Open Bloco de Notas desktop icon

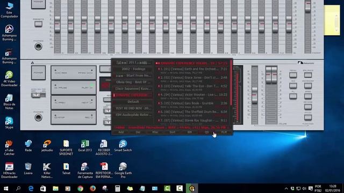pos(9,102)
